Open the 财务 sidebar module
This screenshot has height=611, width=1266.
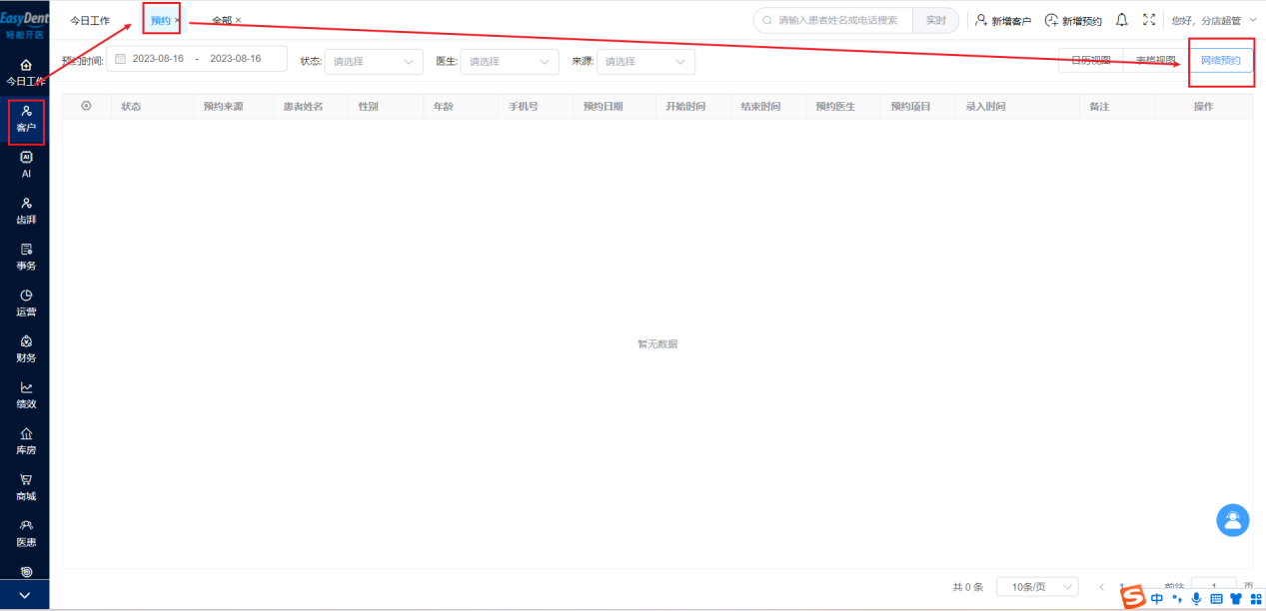tap(26, 348)
